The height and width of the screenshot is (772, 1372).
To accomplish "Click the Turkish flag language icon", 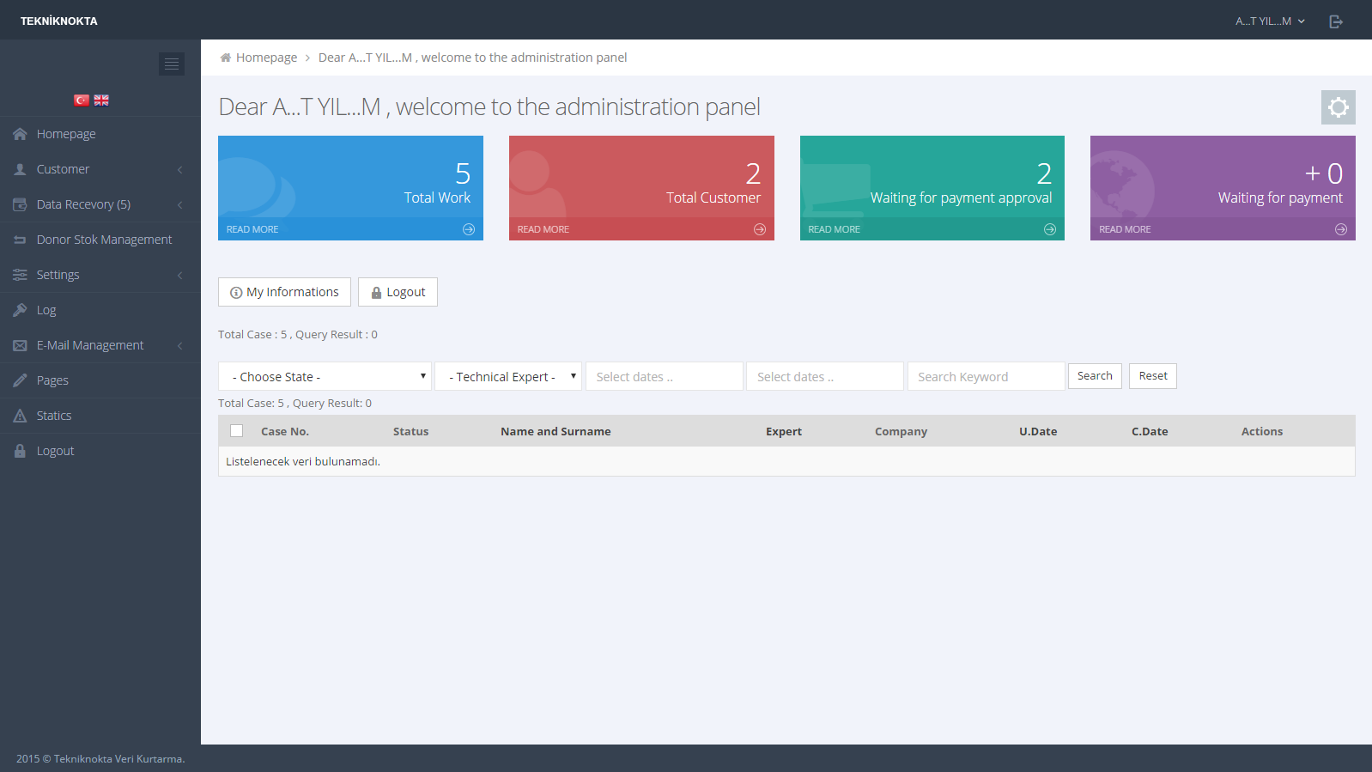I will [x=82, y=100].
